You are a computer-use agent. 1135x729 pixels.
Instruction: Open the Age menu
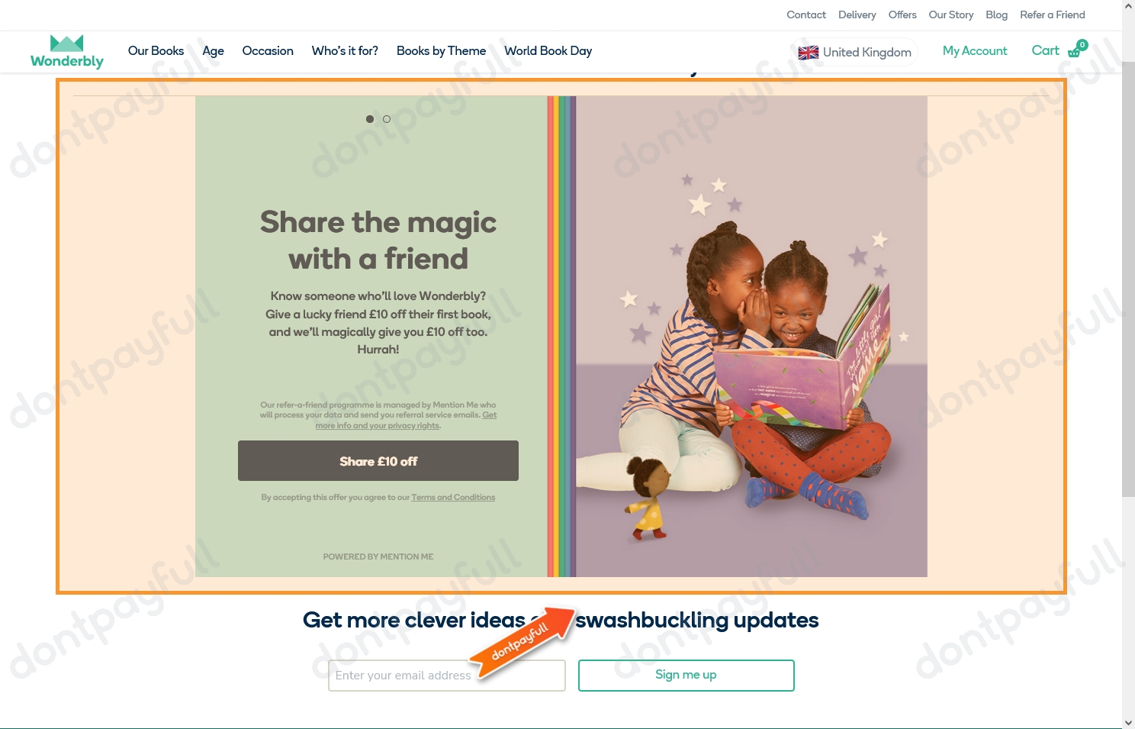pos(213,51)
